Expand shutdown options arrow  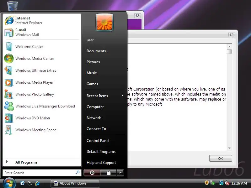click(120, 173)
